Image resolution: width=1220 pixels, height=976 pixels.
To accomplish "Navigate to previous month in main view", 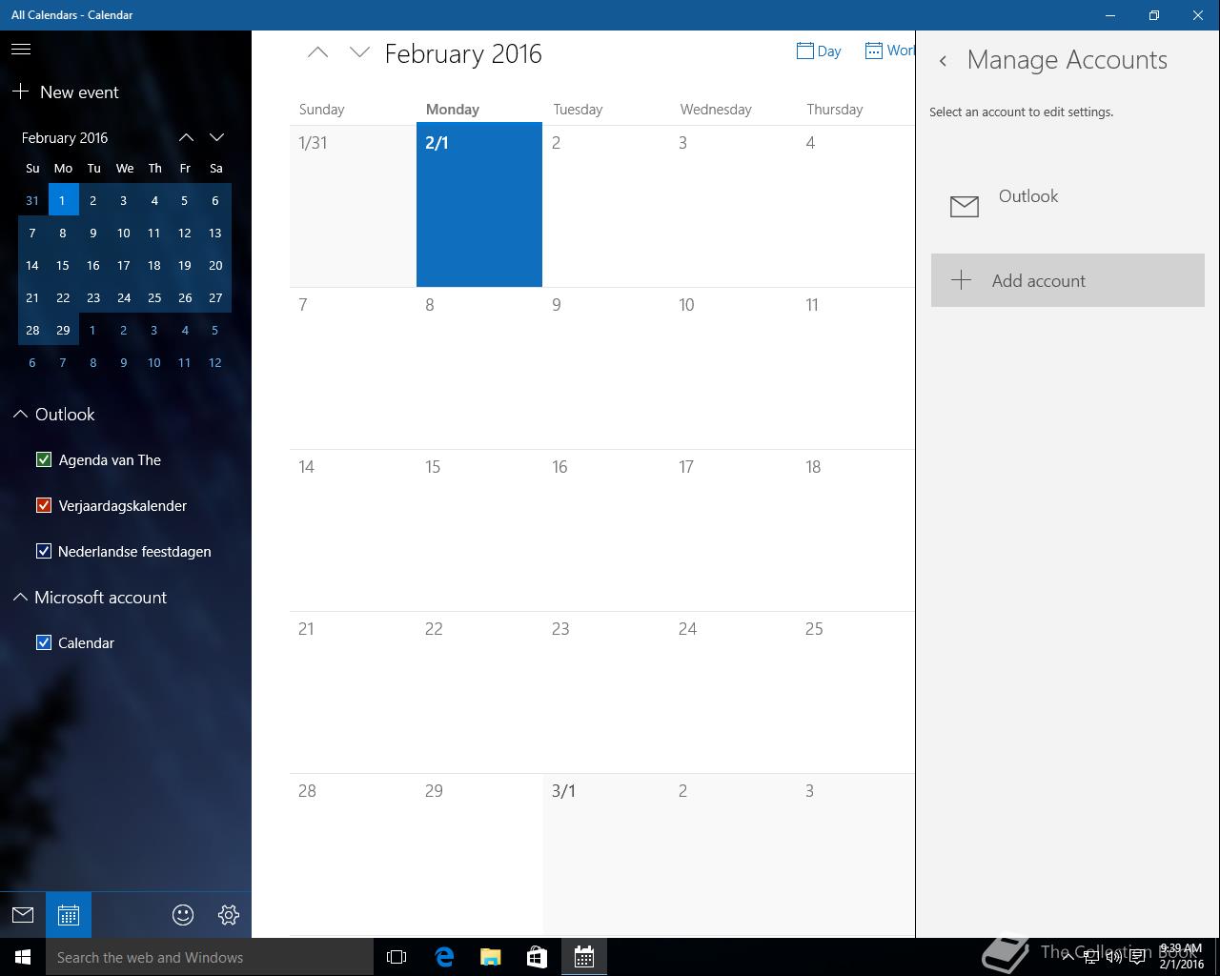I will point(318,53).
